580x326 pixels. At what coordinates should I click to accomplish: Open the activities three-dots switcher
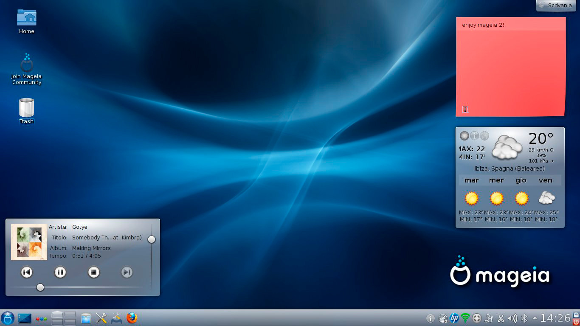click(41, 318)
